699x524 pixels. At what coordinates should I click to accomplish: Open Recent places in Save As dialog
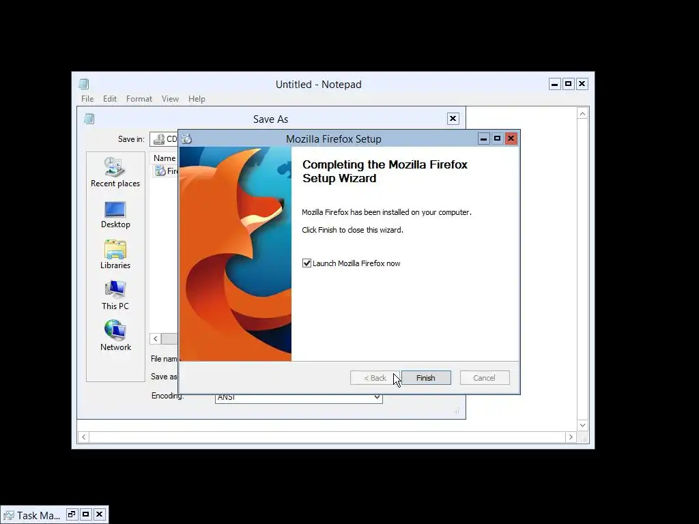(x=115, y=173)
